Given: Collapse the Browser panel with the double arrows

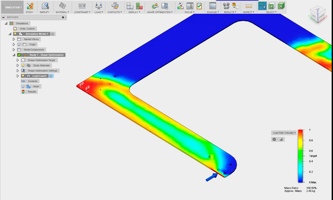Looking at the screenshot, I should [x=3, y=17].
